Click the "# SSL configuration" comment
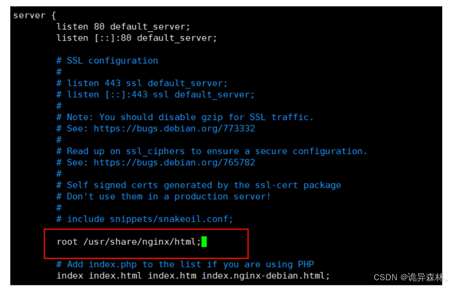 (x=107, y=61)
